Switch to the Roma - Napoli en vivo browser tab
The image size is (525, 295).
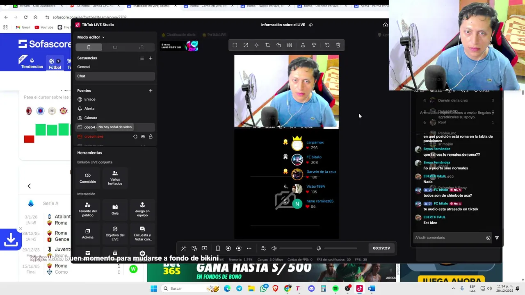265,6
